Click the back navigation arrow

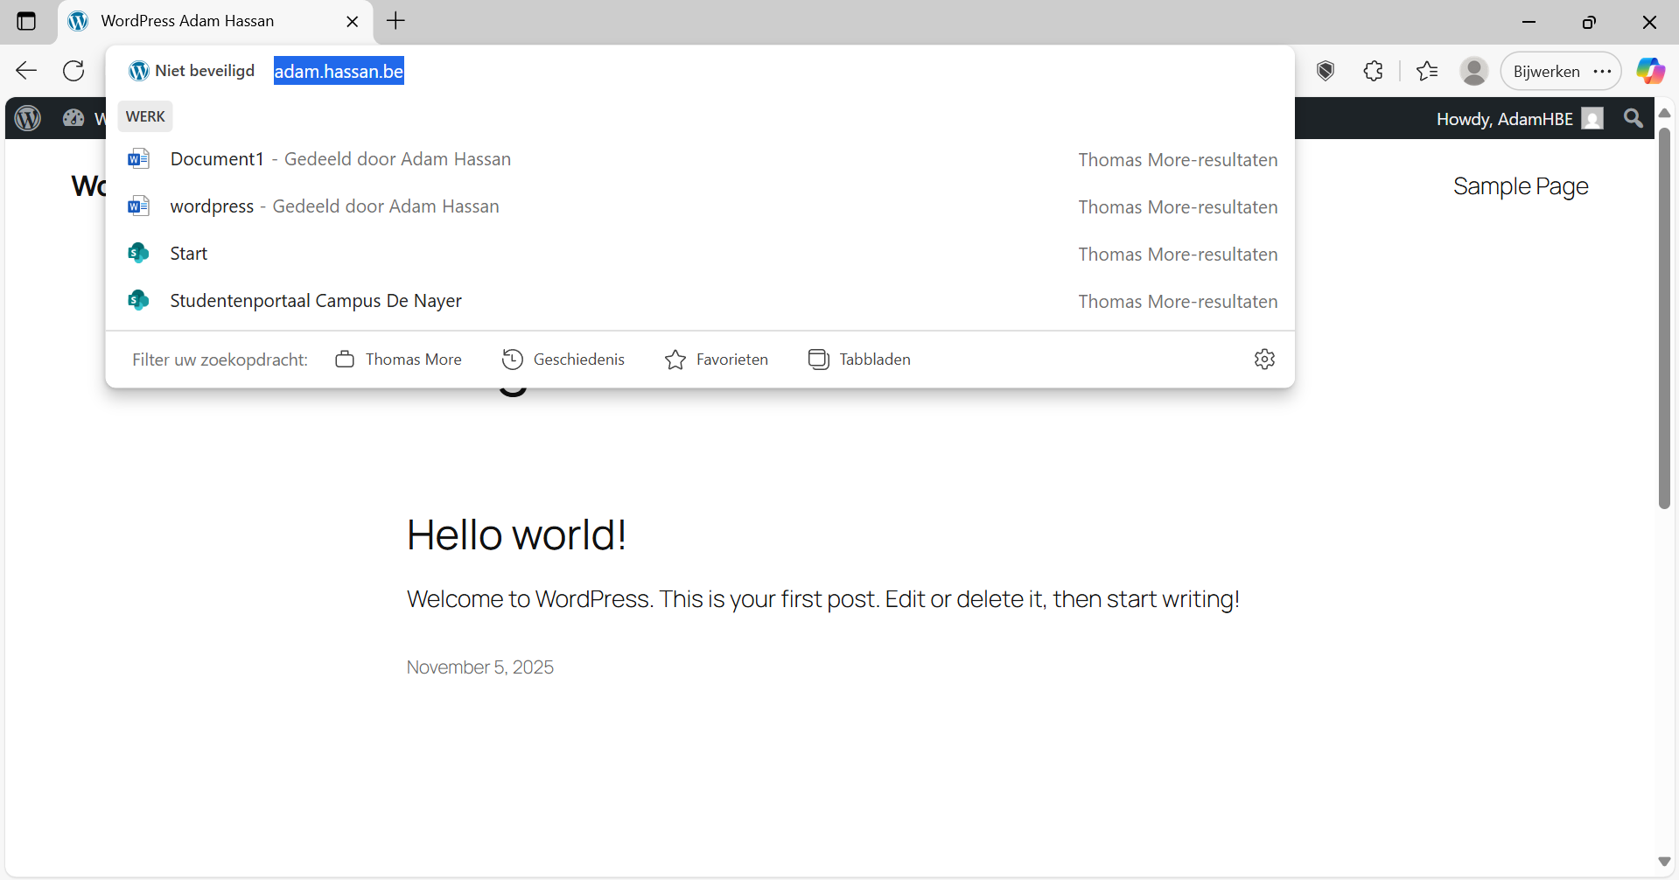[x=26, y=71]
